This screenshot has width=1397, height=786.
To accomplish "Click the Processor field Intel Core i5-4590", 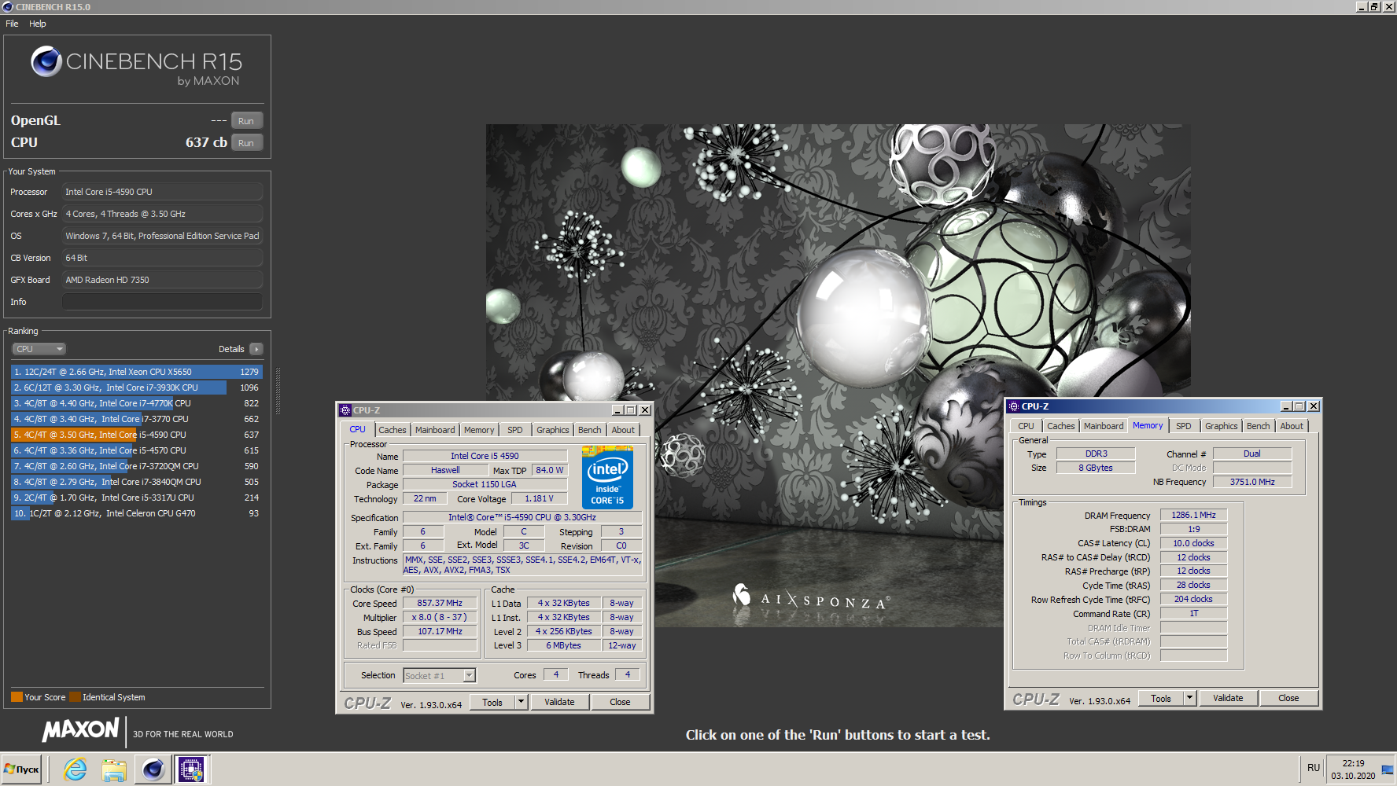I will coord(162,192).
